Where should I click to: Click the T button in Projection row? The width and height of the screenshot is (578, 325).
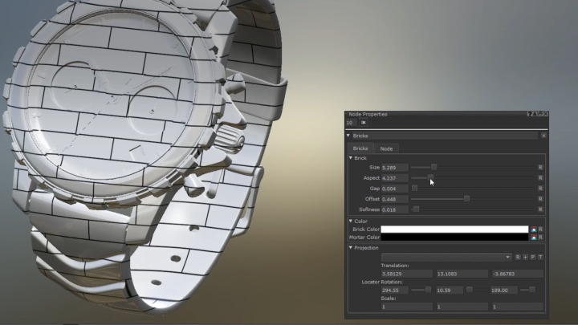pyautogui.click(x=540, y=257)
